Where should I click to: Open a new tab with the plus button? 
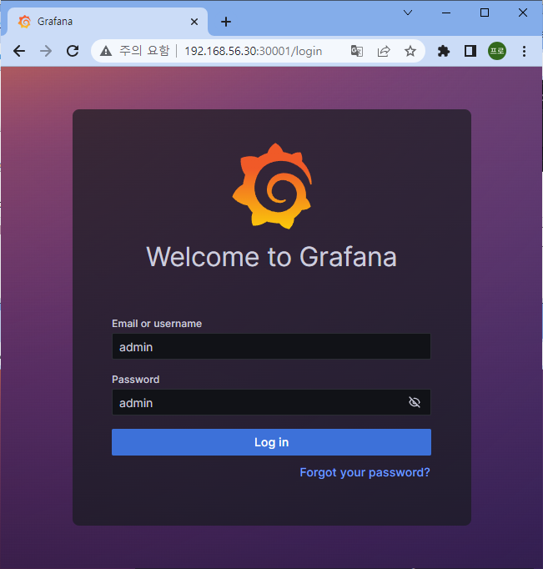pyautogui.click(x=226, y=22)
